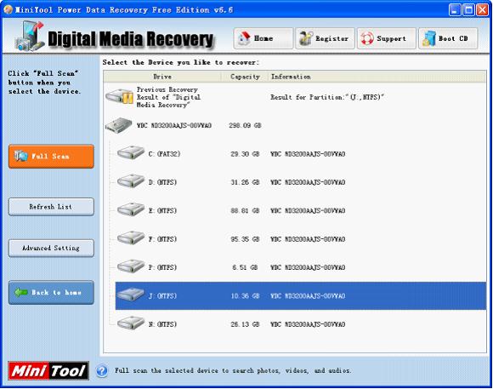This screenshot has width=493, height=389.
Task: Select the D: (NTFS) partition label
Action: click(x=162, y=182)
